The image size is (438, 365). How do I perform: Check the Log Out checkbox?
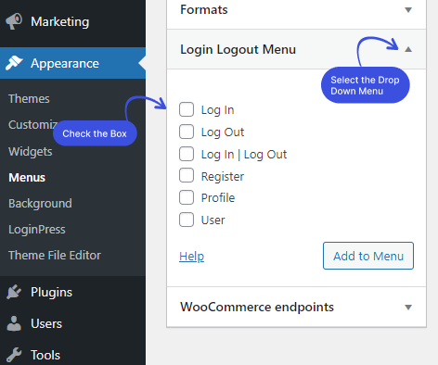point(187,132)
